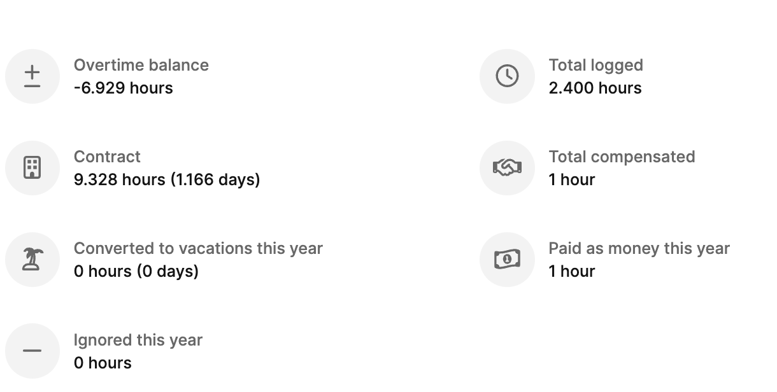Click the palm tree vacations icon
This screenshot has width=777, height=392.
pos(32,260)
